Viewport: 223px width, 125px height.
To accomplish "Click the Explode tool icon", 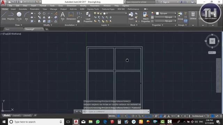I will 56,17.
